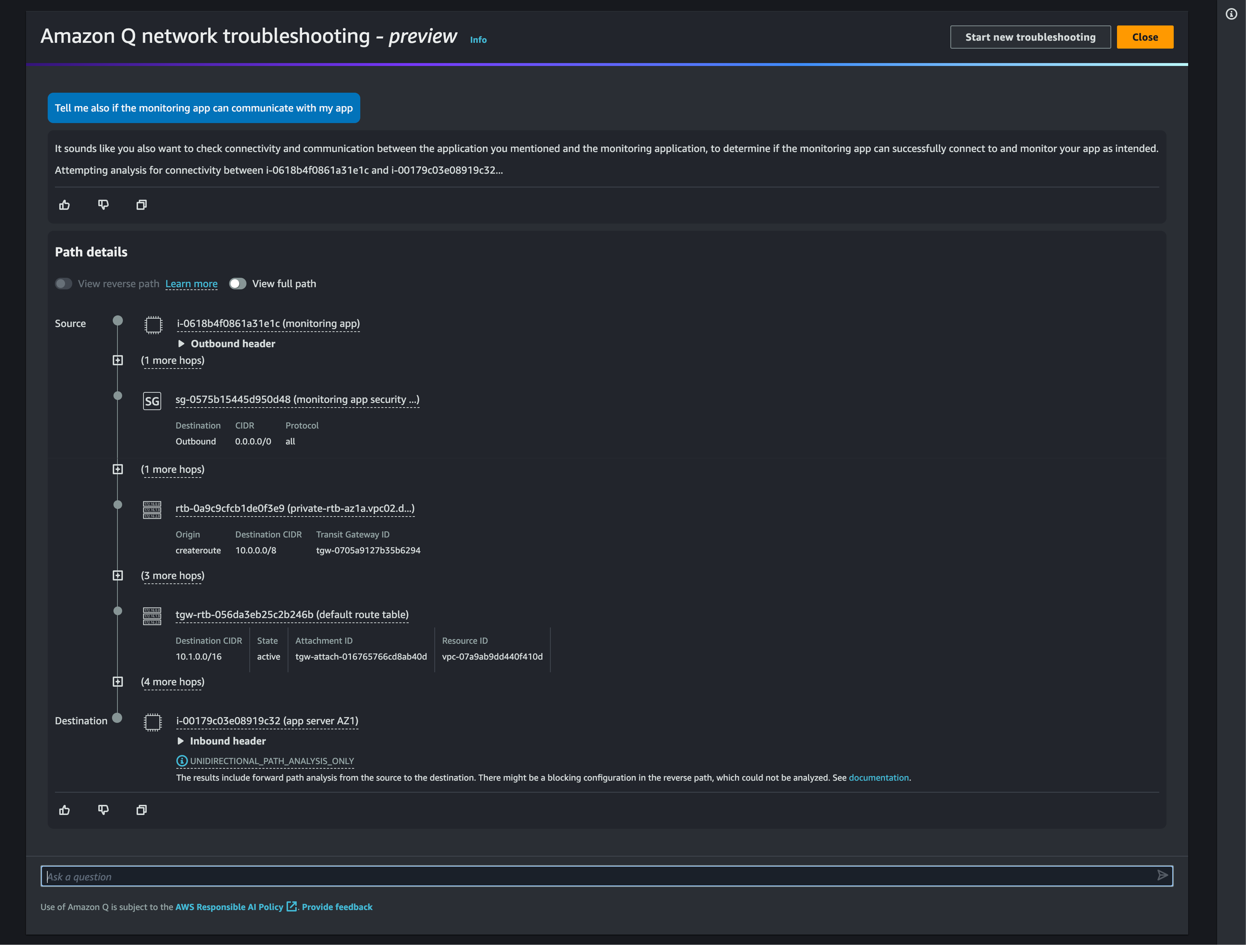Open the tgw-rtb-056da3eb25c2b246b route table link
Image resolution: width=1246 pixels, height=945 pixels.
click(x=292, y=615)
